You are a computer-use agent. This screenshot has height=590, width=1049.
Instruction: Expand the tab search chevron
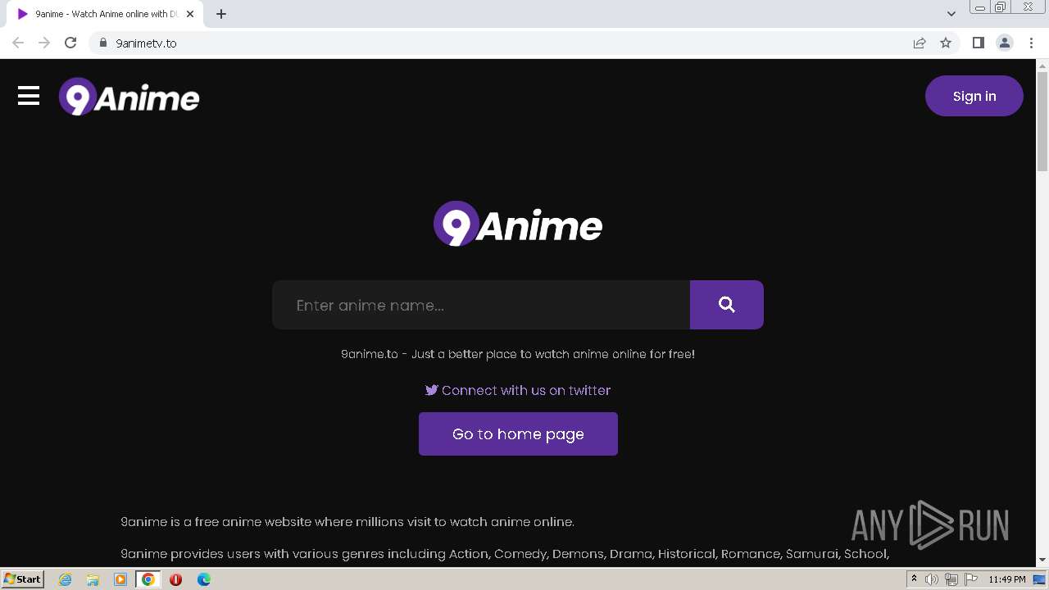pyautogui.click(x=951, y=14)
